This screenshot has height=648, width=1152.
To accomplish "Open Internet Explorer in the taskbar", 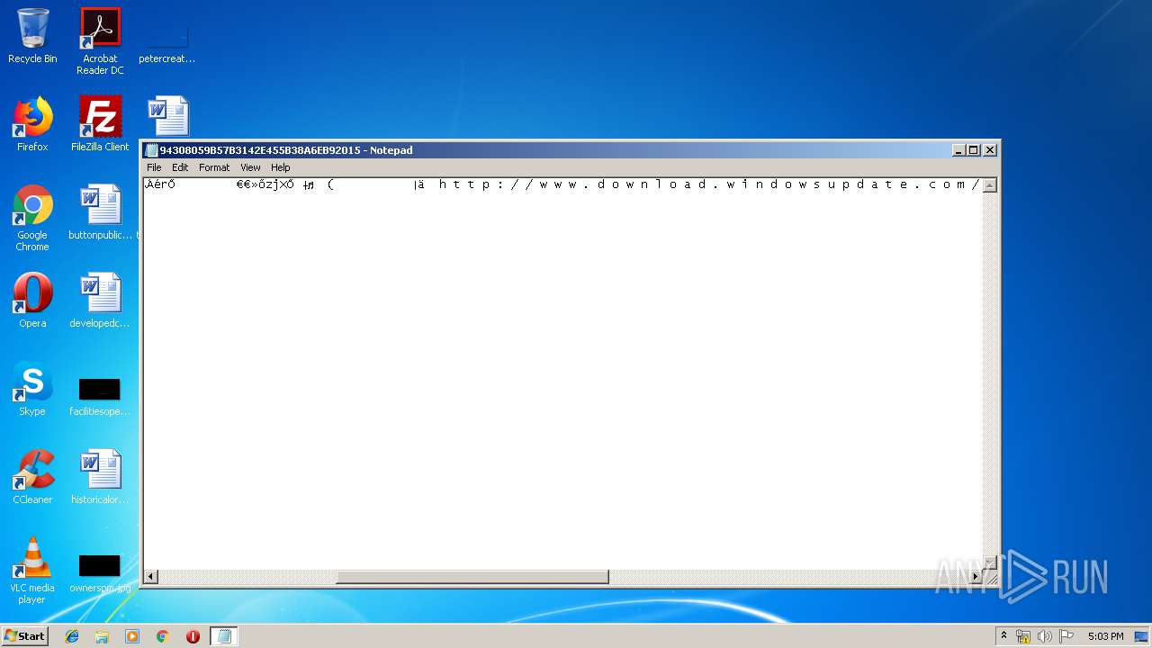I will tap(72, 636).
